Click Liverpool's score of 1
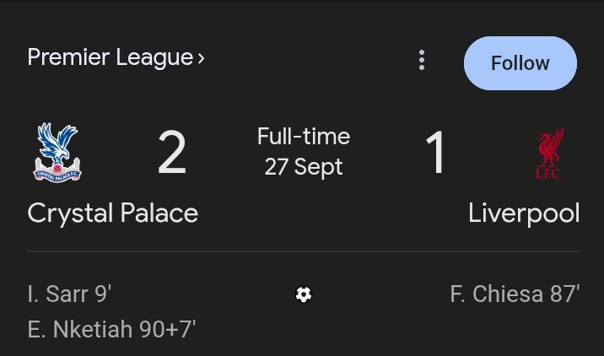The height and width of the screenshot is (356, 604). tap(435, 152)
